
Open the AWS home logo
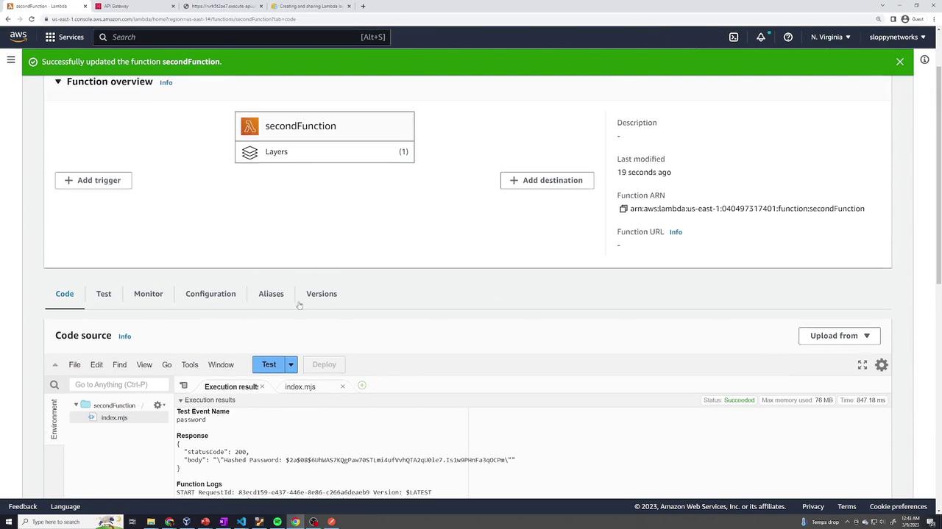(18, 37)
